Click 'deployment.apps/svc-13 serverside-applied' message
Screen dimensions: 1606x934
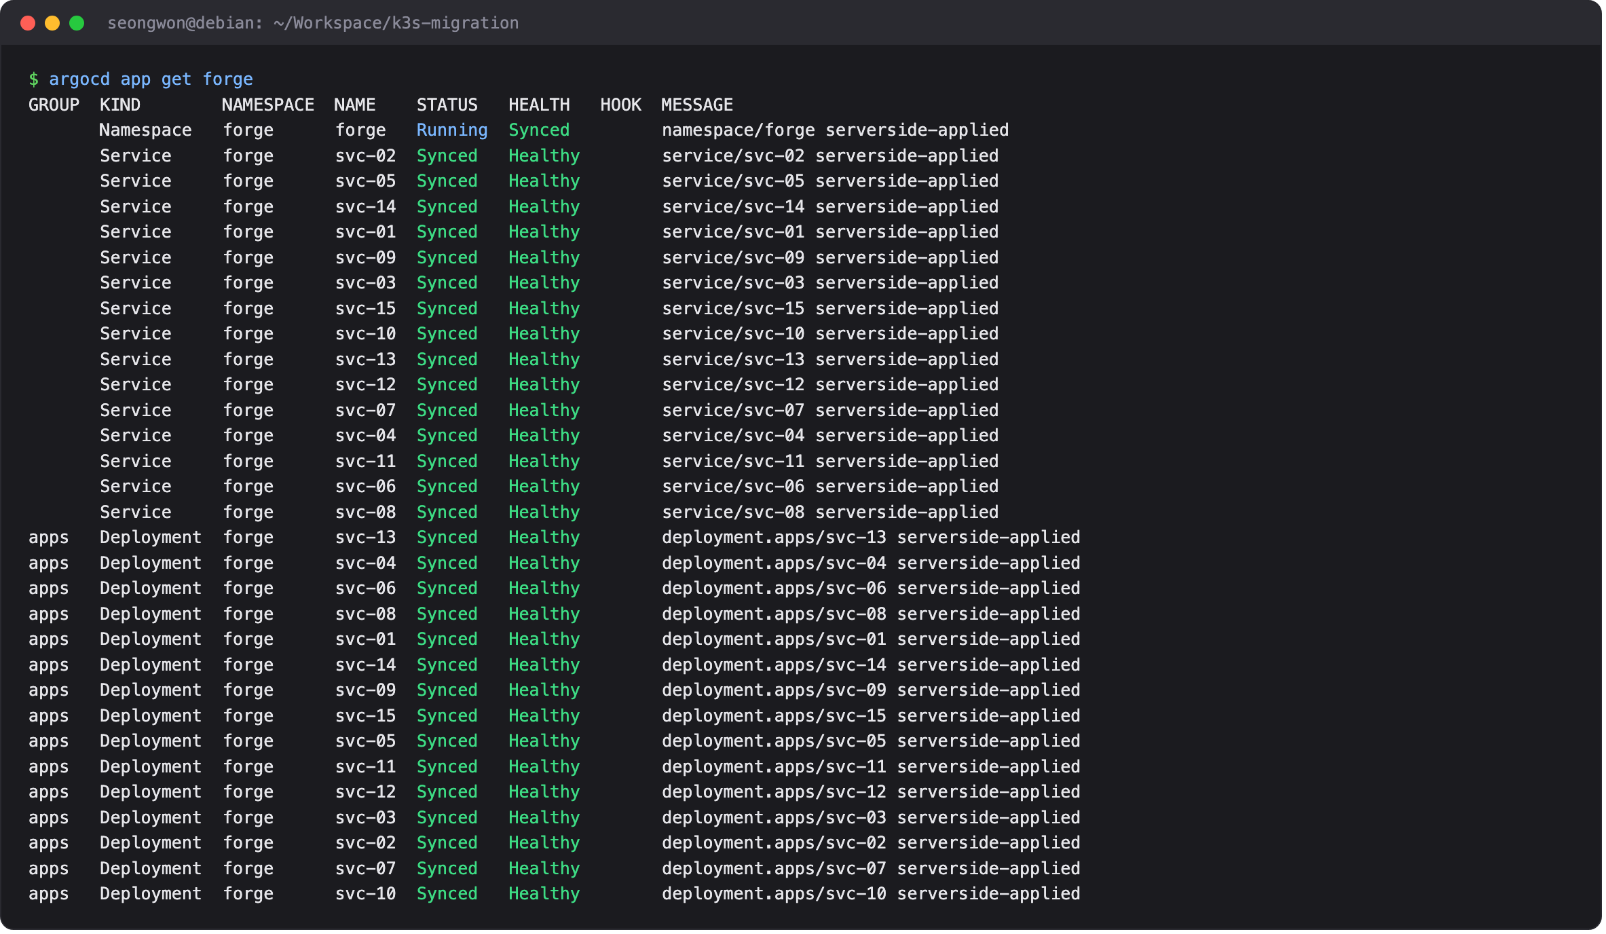(871, 538)
